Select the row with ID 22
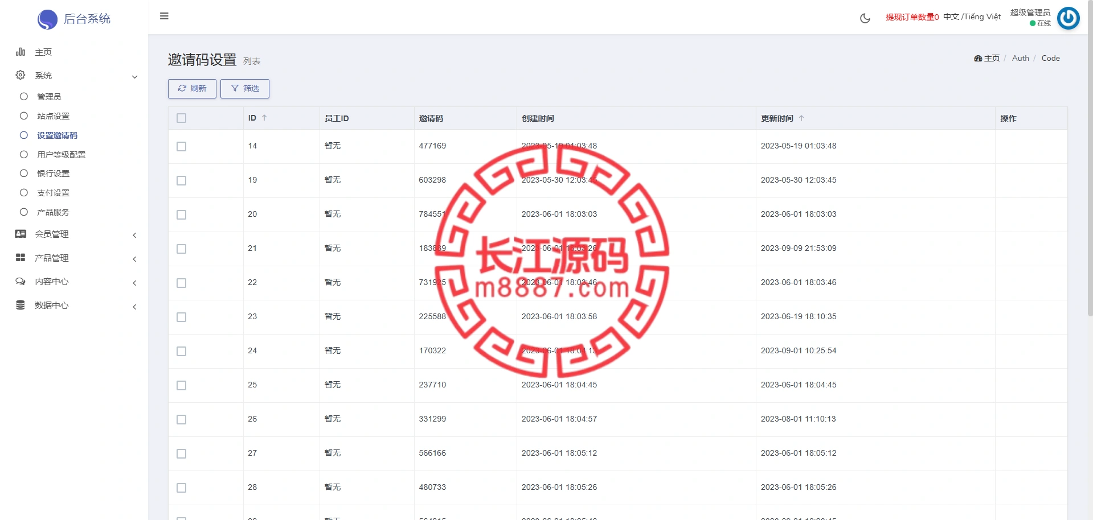The width and height of the screenshot is (1093, 520). [x=182, y=283]
